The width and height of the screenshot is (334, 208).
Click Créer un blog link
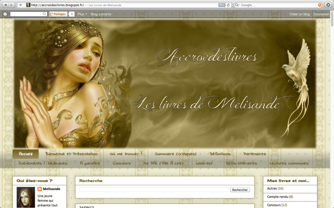[300, 14]
